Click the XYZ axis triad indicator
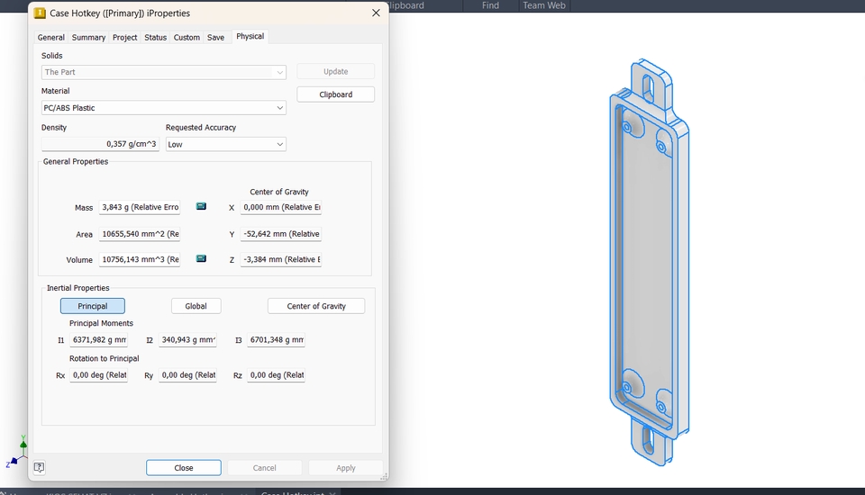The width and height of the screenshot is (865, 495). click(x=16, y=452)
